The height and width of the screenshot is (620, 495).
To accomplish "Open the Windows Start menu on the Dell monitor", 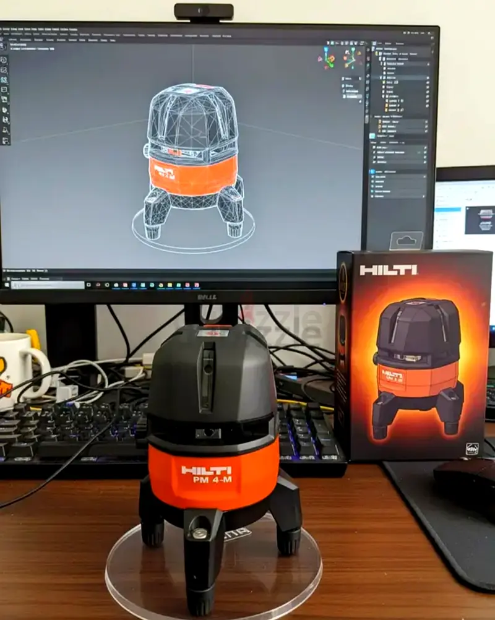I will (7, 285).
